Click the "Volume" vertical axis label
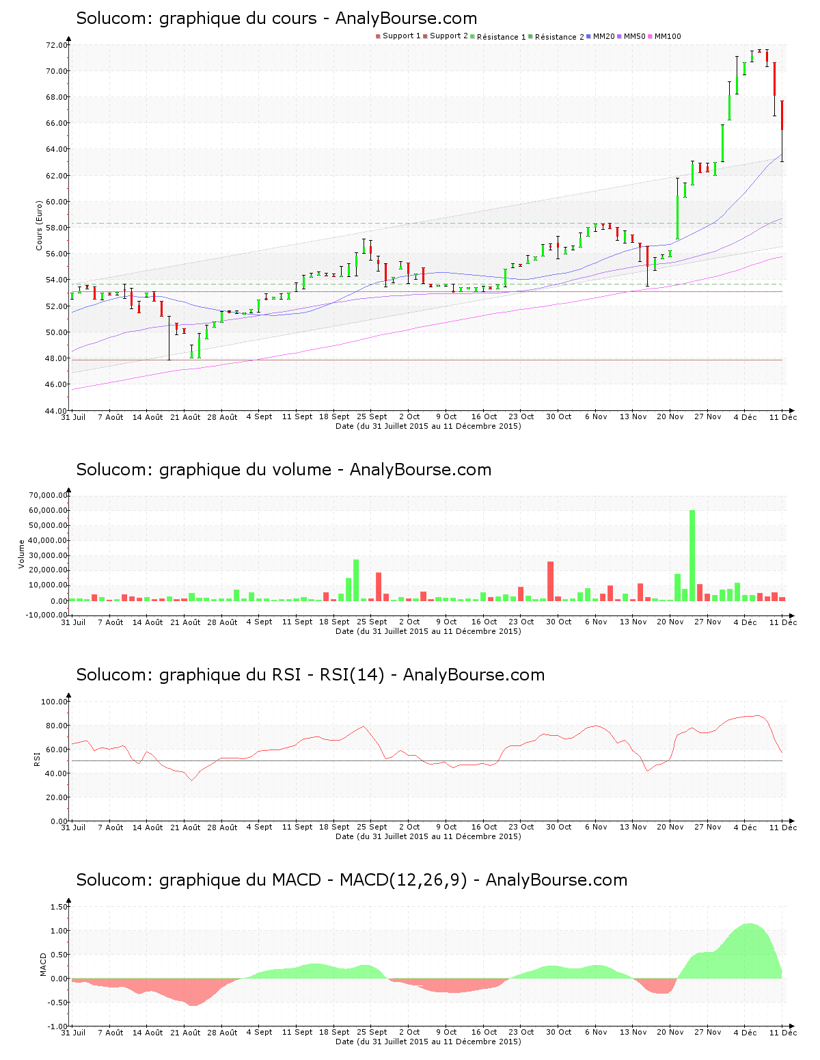 pyautogui.click(x=22, y=554)
